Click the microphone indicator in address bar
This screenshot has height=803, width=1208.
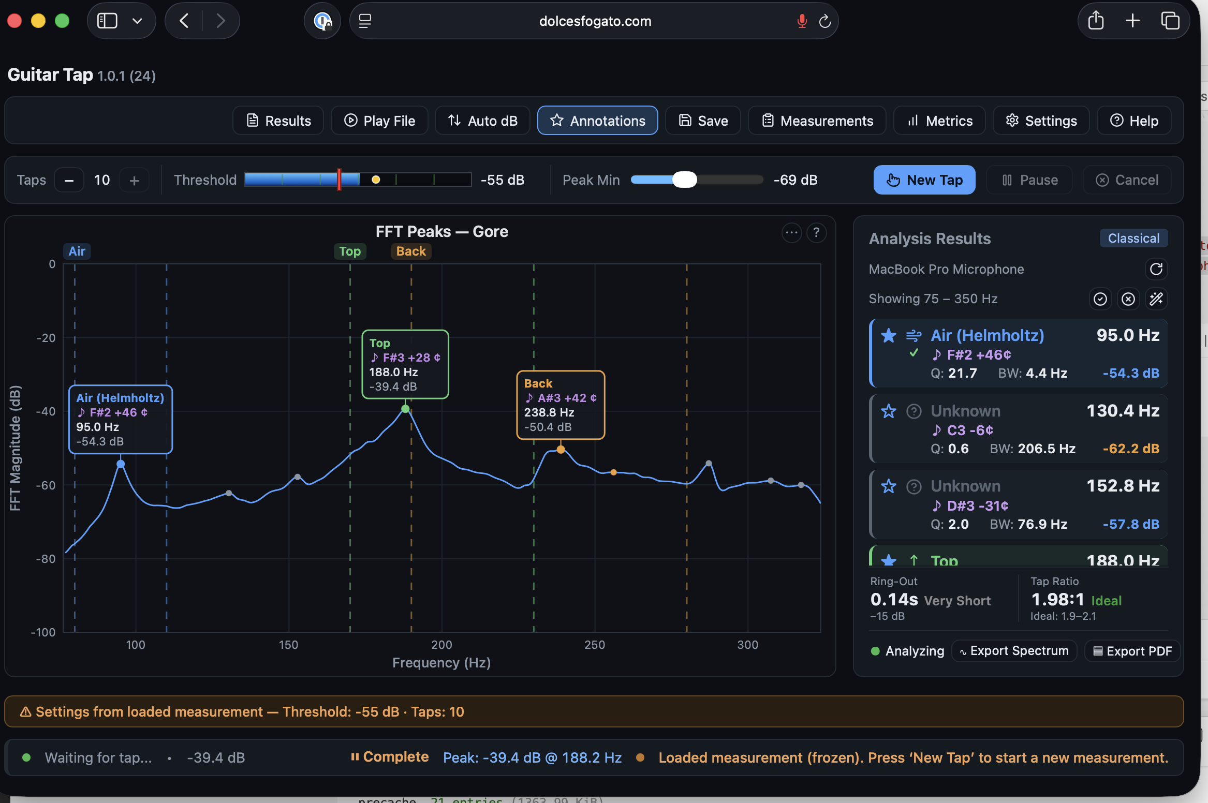802,21
